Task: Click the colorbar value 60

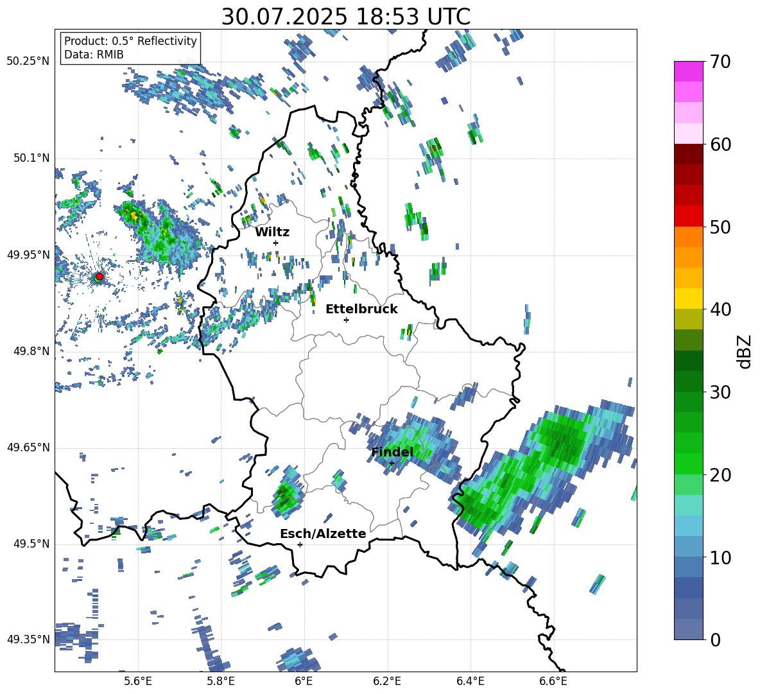Action: pos(720,144)
